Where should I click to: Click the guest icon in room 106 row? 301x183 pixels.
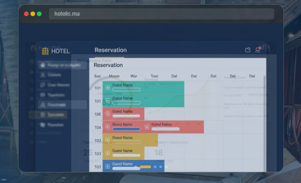click(x=108, y=114)
